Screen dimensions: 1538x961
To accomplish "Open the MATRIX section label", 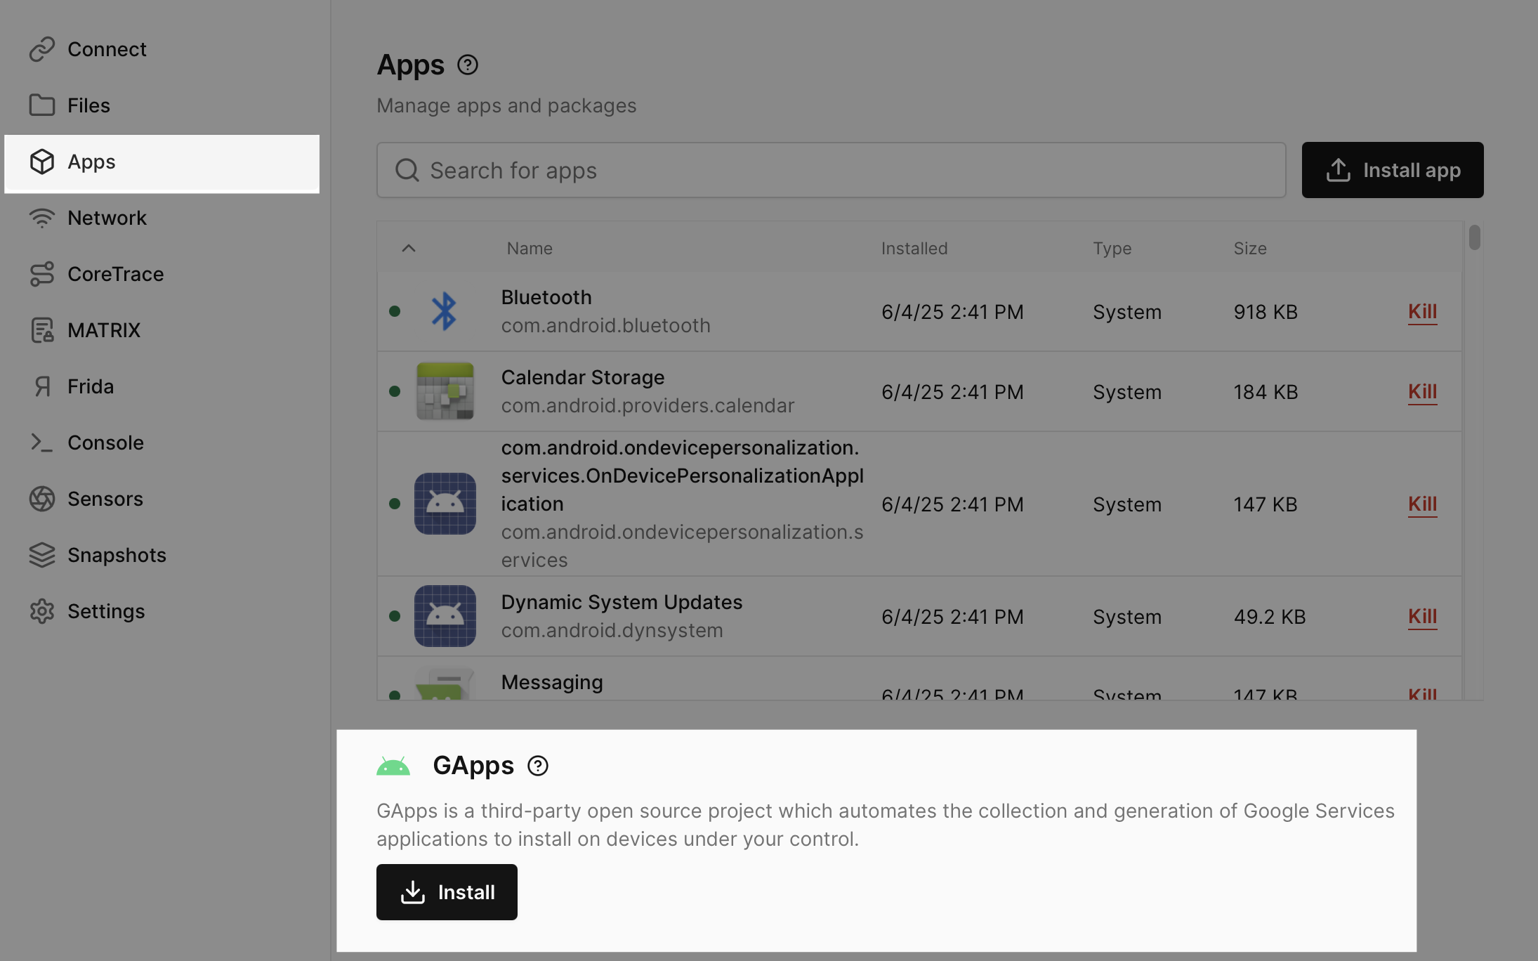I will pyautogui.click(x=104, y=330).
